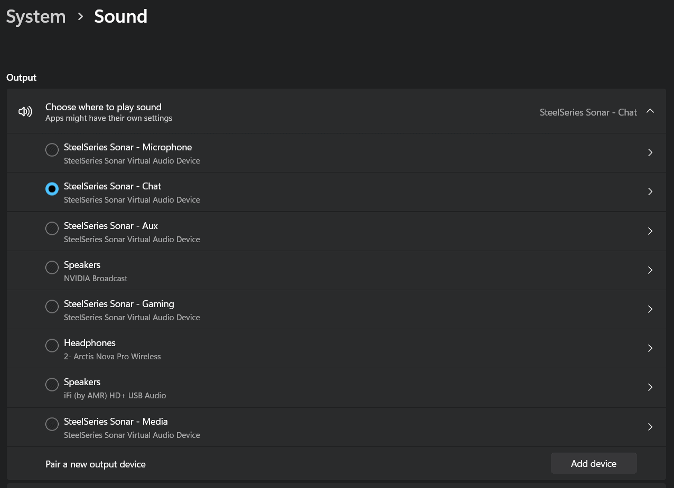Click the Add device button

pos(593,464)
